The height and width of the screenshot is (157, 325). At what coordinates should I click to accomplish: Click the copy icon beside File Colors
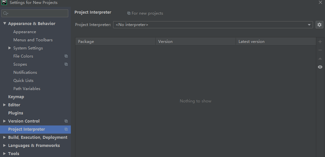click(66, 56)
